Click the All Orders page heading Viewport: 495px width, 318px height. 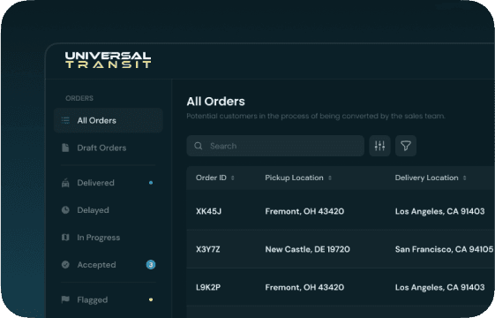(215, 102)
